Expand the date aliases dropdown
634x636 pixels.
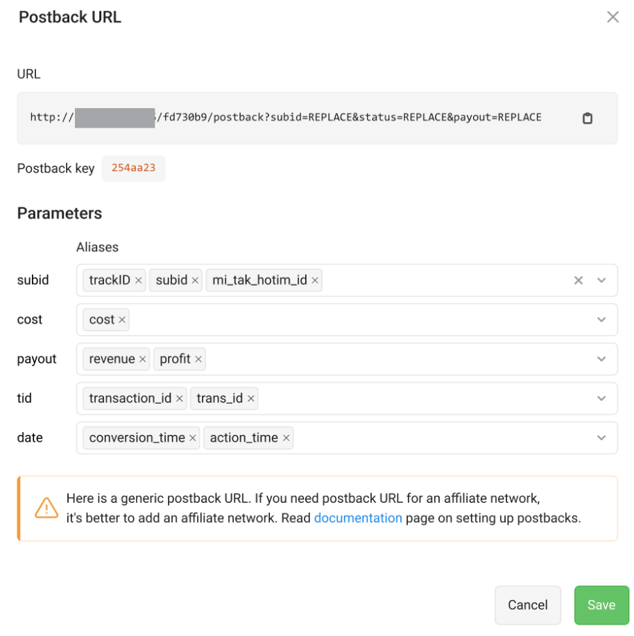601,438
